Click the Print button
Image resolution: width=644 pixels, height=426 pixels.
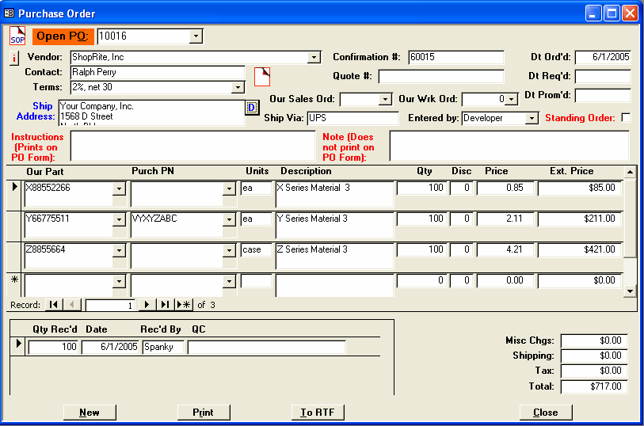(x=203, y=413)
